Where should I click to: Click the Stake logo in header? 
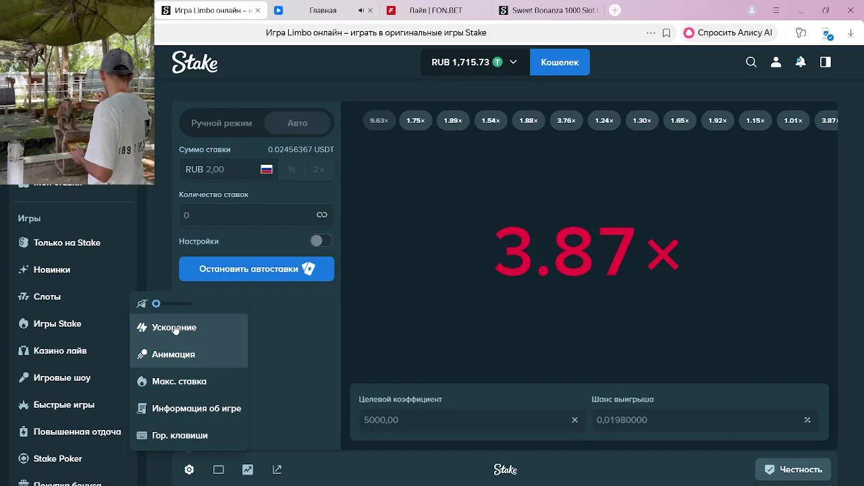(194, 62)
